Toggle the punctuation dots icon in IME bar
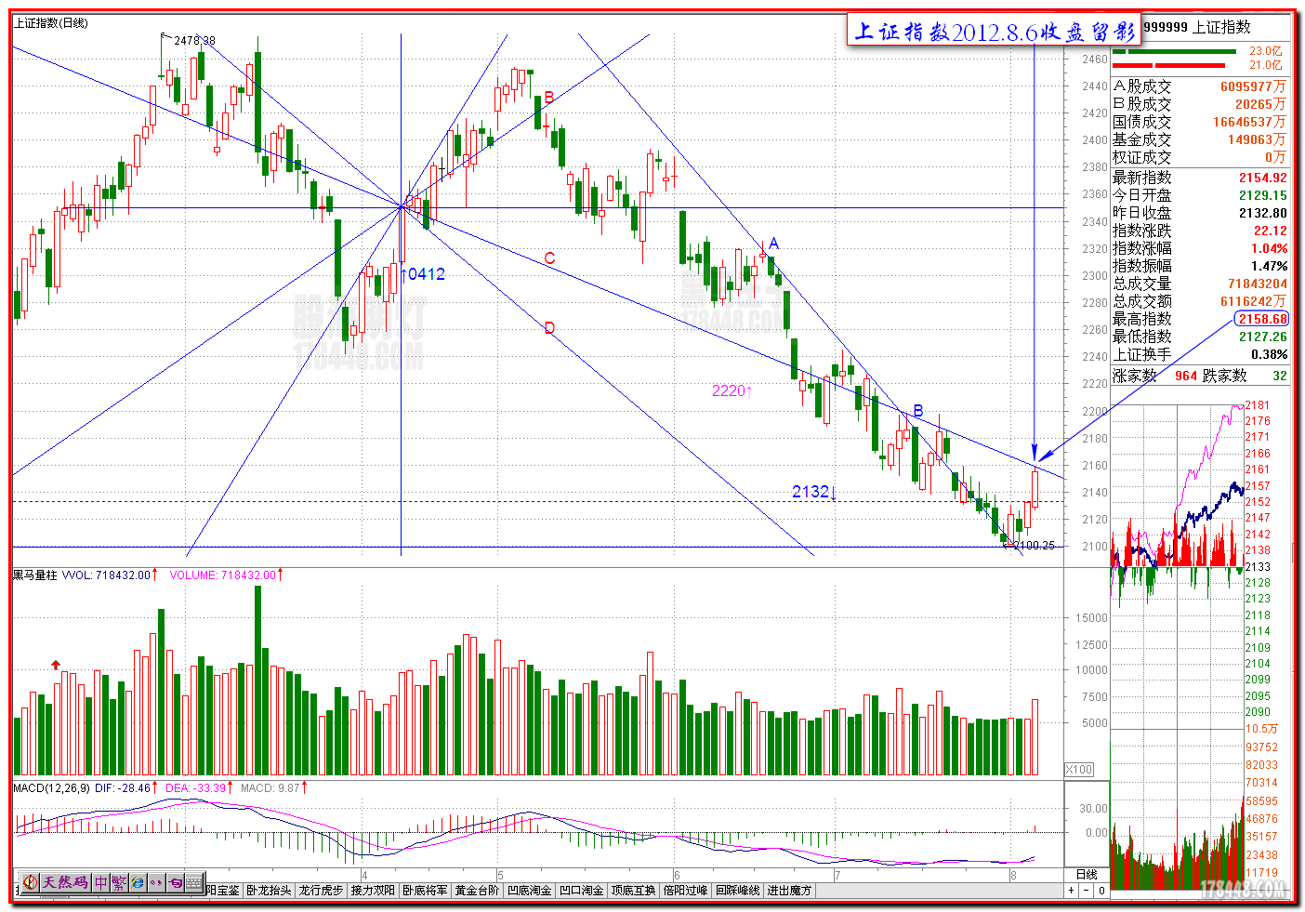The height and width of the screenshot is (912, 1305). (156, 882)
